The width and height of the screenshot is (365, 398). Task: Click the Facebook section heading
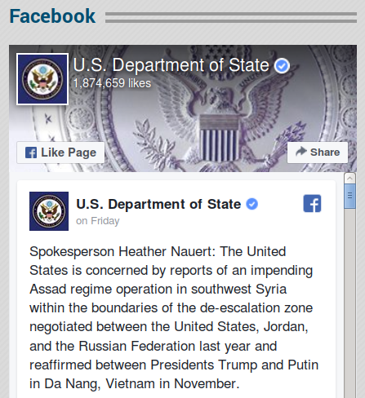tap(52, 16)
